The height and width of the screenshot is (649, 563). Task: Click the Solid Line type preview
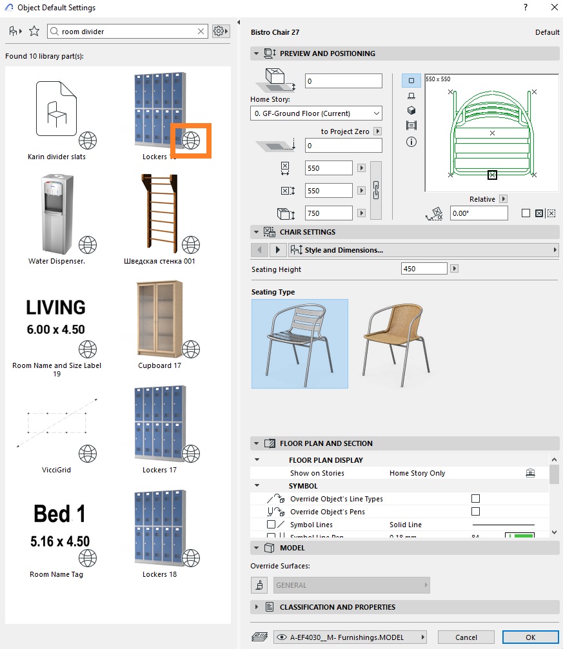coord(503,525)
